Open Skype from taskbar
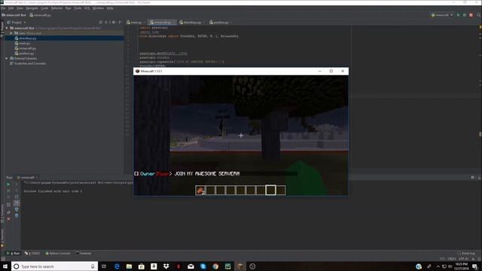This screenshot has width=482, height=271. (203, 266)
